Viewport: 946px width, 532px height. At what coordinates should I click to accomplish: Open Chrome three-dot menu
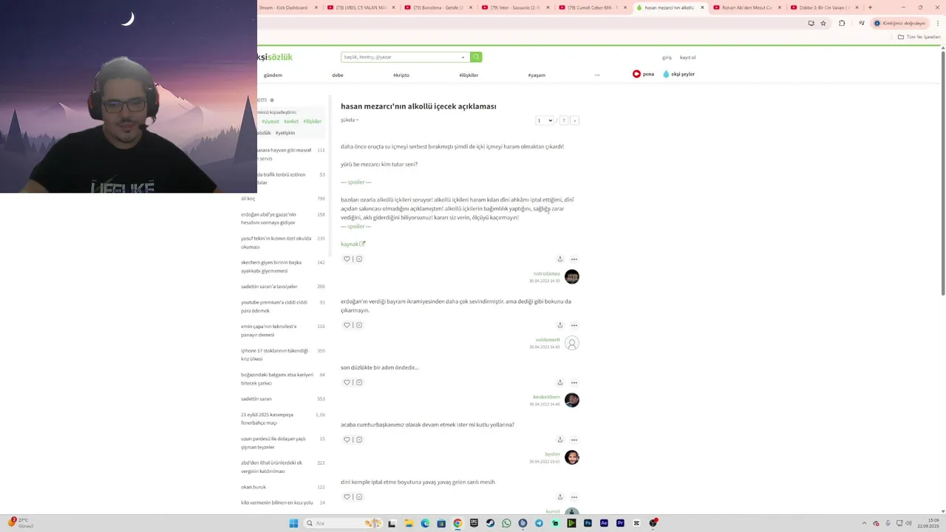coord(938,23)
